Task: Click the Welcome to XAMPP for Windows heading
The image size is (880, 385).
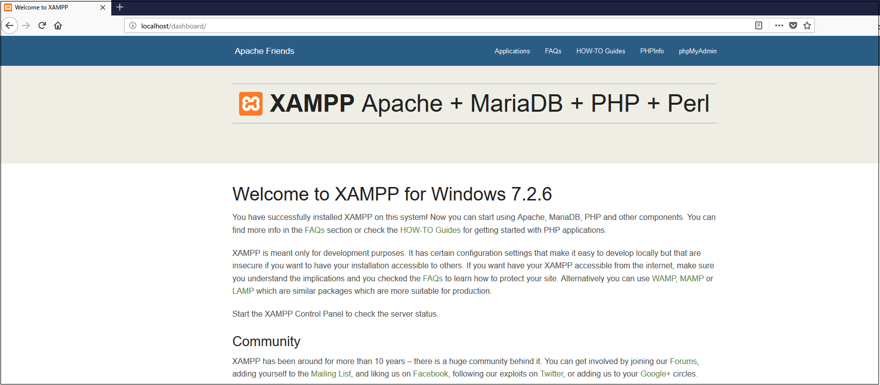Action: click(x=392, y=194)
